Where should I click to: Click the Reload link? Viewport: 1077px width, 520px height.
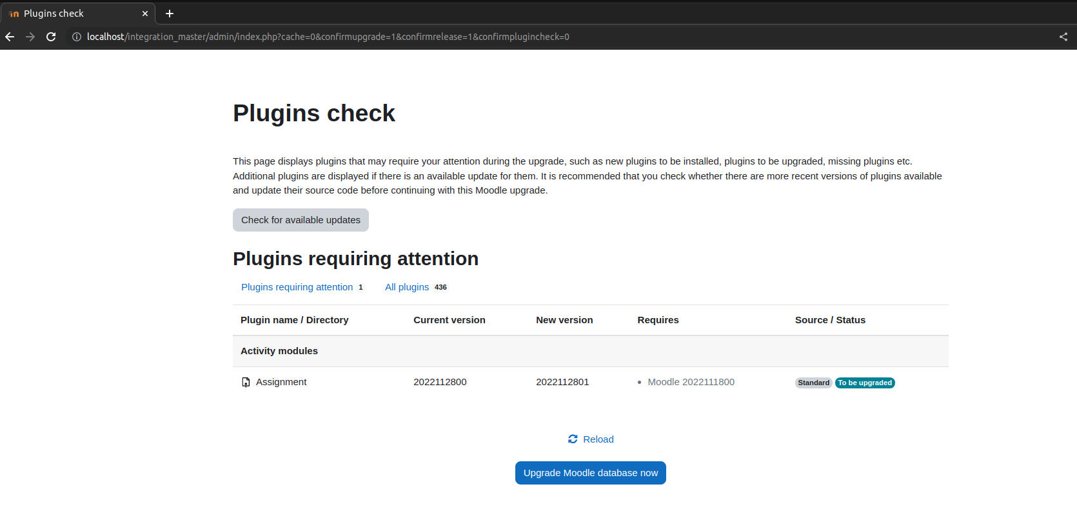click(x=598, y=439)
